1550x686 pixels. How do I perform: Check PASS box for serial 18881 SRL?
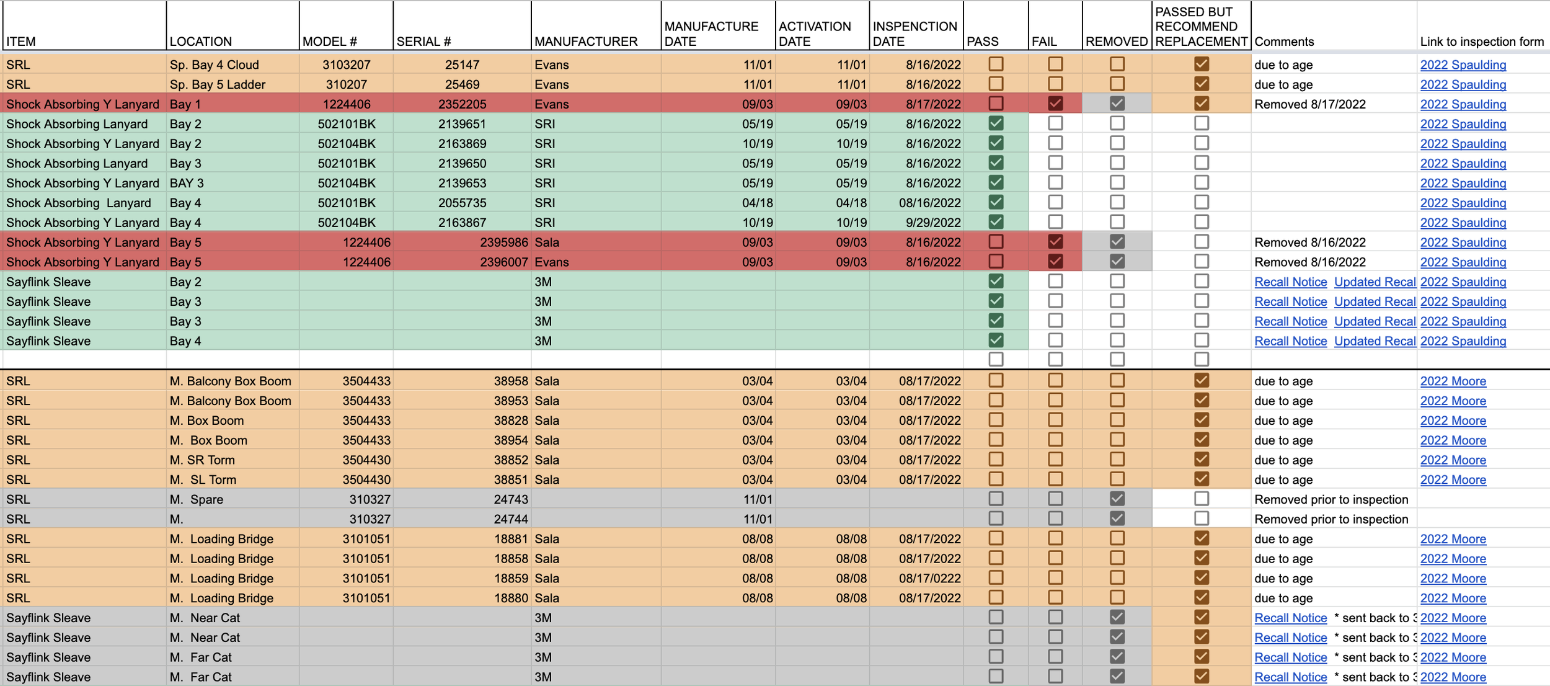coord(996,538)
